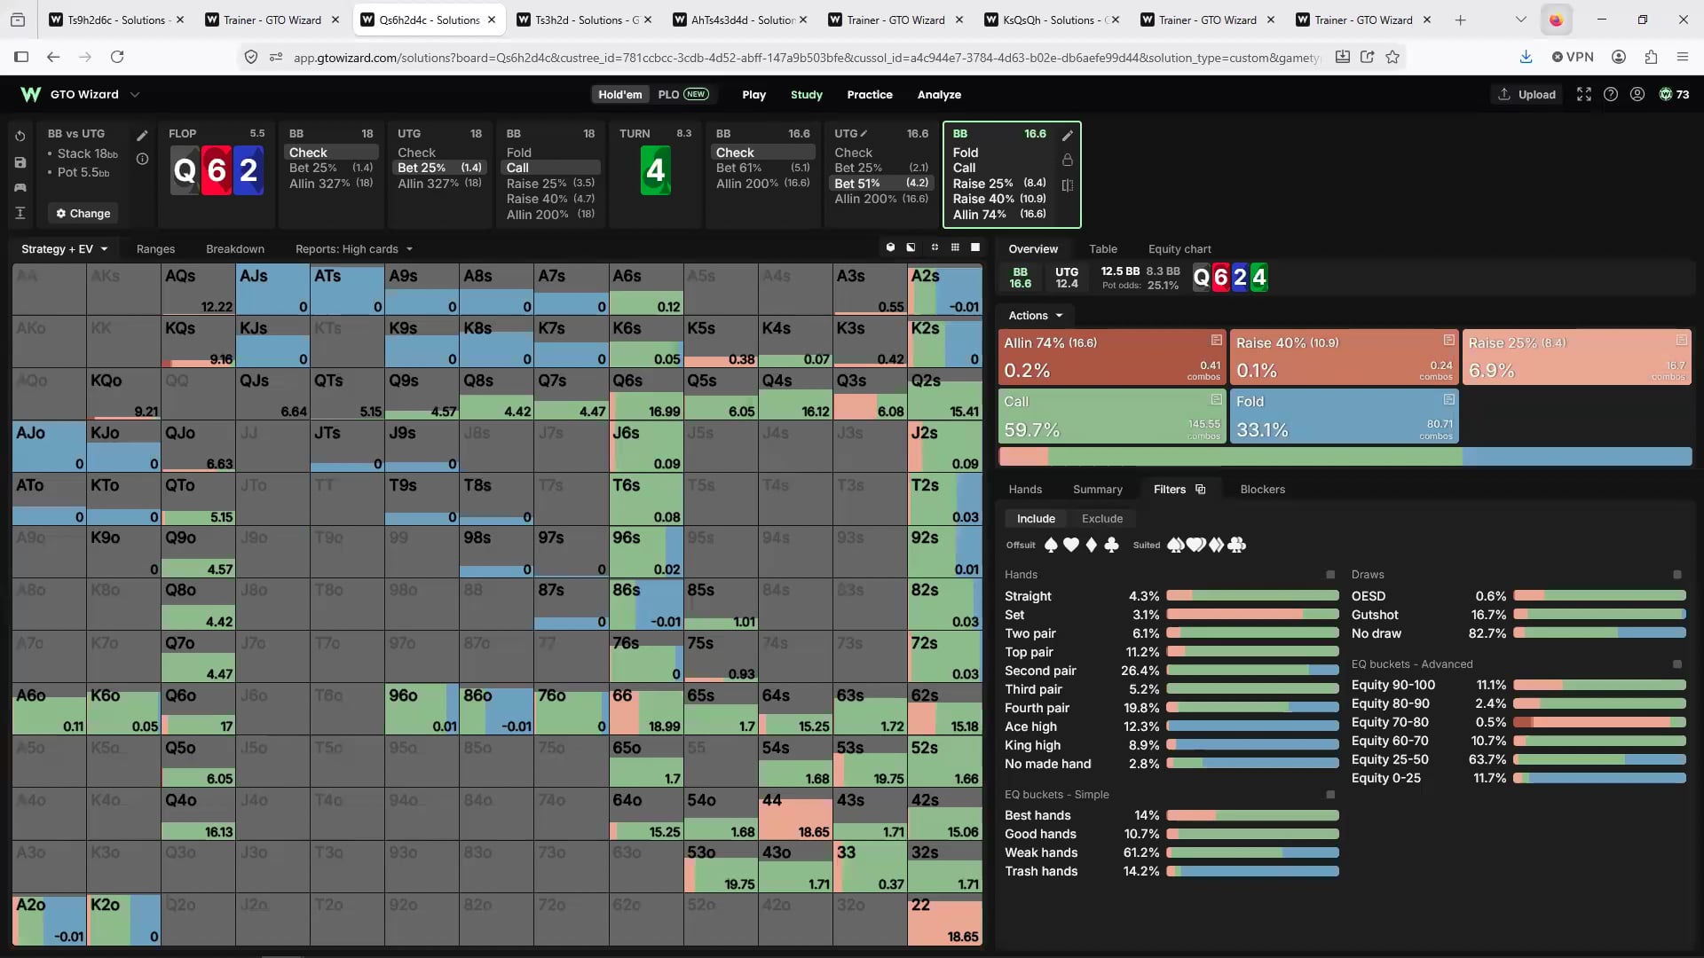Click the suited clubs filter icon
Screen dimensions: 1704x958
[1236, 545]
